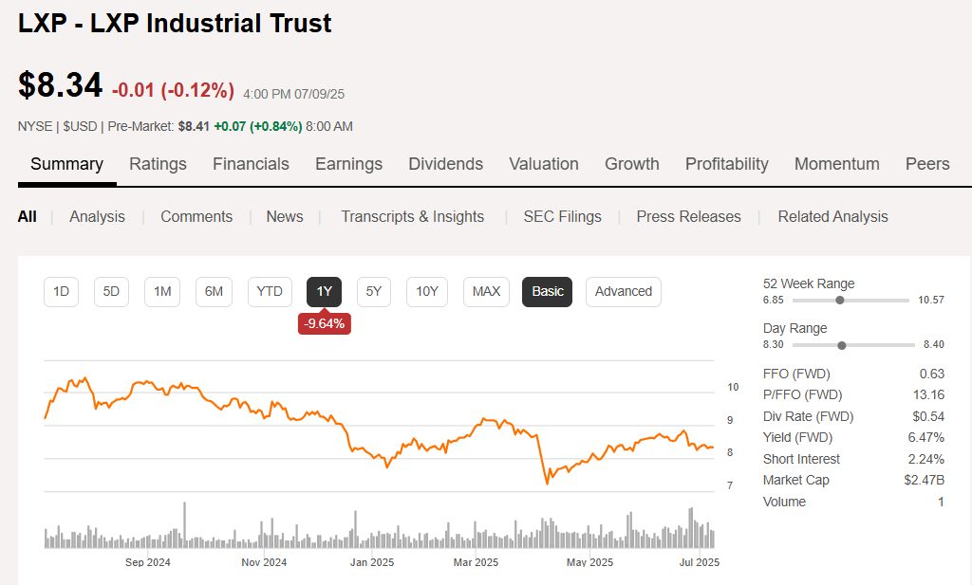View the 1M chart period
This screenshot has width=972, height=585.
(x=161, y=292)
